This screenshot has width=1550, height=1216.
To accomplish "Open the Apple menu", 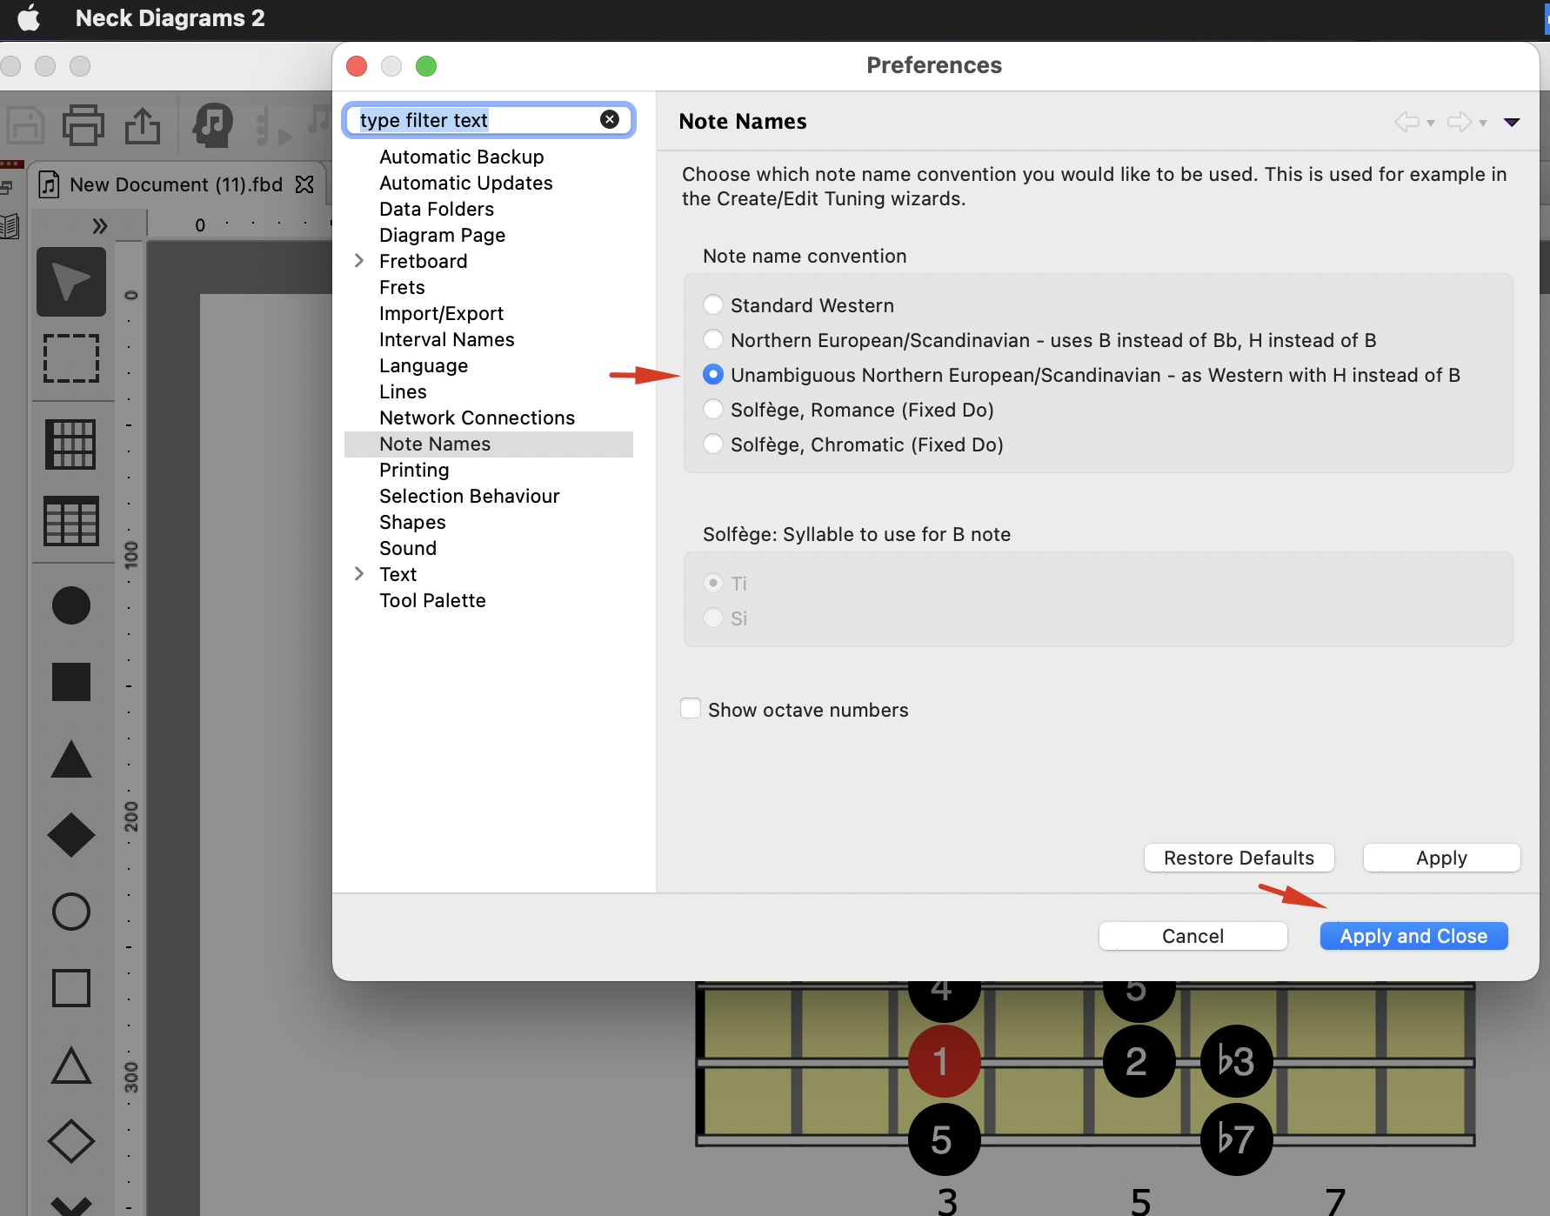I will [29, 17].
